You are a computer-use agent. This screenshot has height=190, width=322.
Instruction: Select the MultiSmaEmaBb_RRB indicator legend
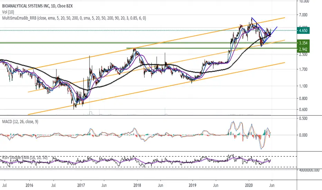74,18
